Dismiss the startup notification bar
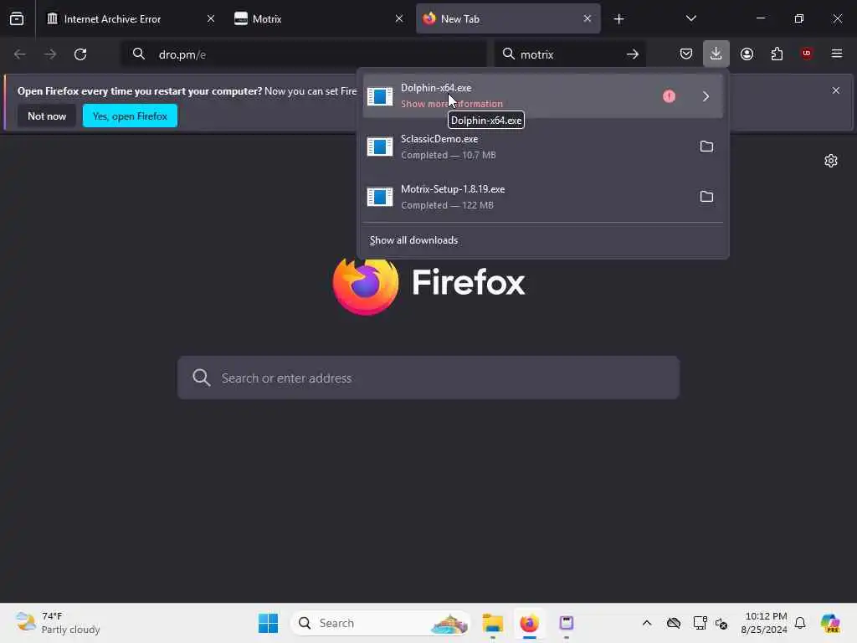The width and height of the screenshot is (857, 643). click(836, 90)
